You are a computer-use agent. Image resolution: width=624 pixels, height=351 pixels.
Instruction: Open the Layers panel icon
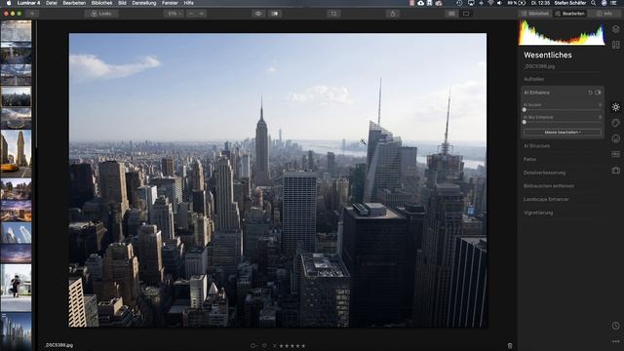[x=615, y=29]
